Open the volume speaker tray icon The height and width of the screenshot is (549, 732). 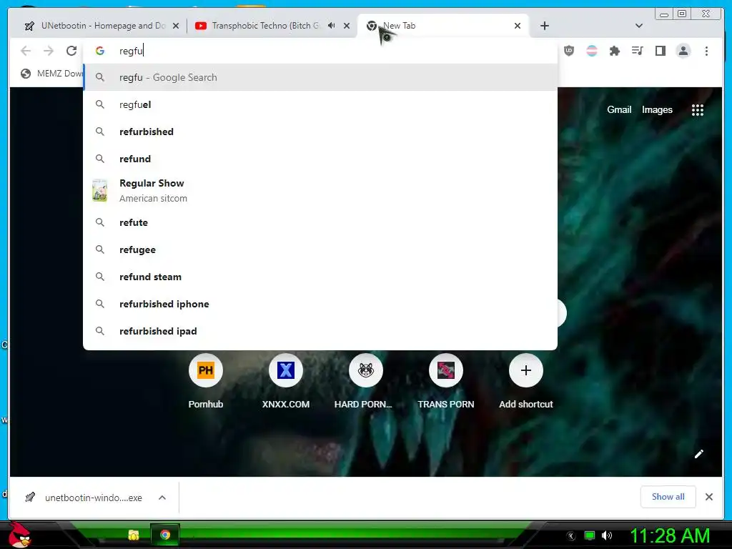pos(606,535)
